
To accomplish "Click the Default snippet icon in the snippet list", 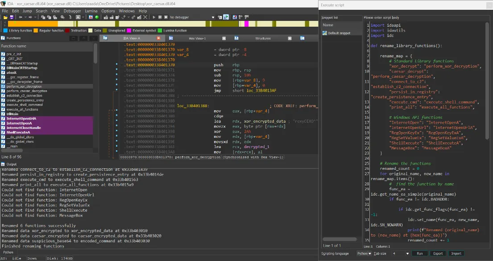I will point(325,33).
